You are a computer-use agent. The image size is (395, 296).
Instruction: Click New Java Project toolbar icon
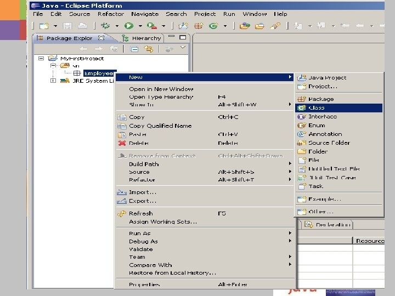183,26
